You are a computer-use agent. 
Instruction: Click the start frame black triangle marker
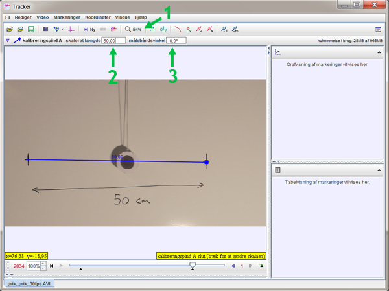click(80, 269)
